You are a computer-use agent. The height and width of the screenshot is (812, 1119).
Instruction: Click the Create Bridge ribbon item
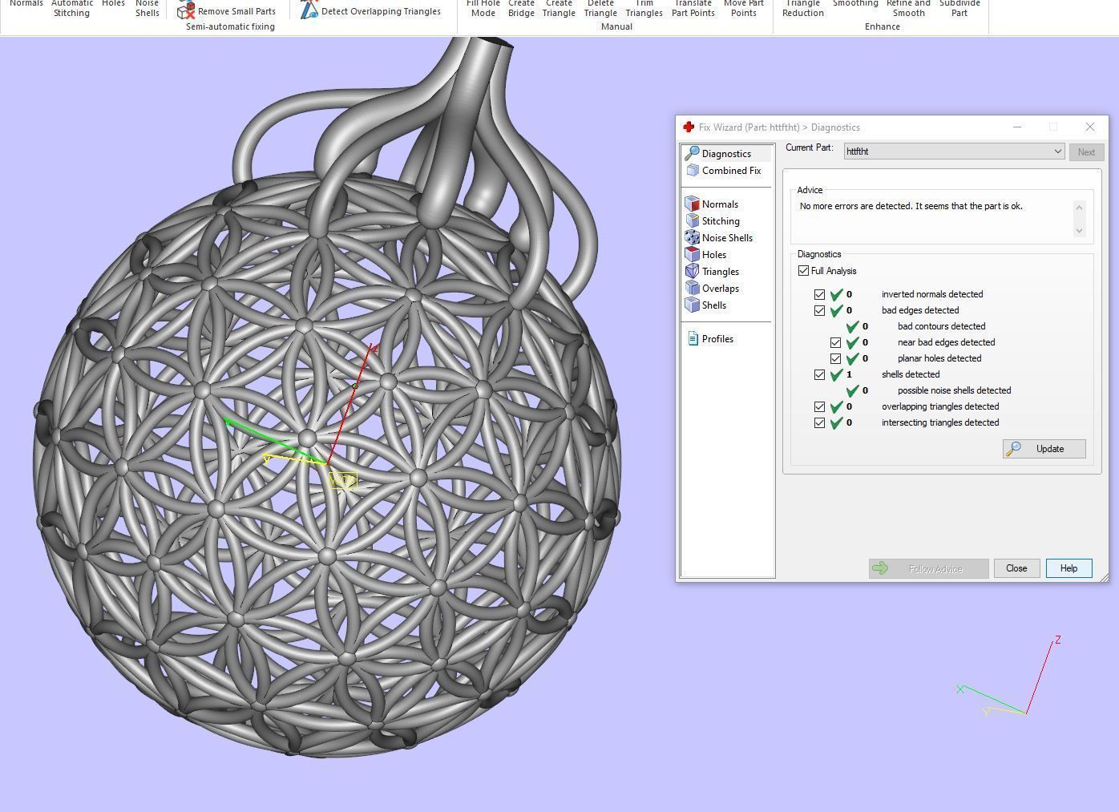pyautogui.click(x=521, y=8)
